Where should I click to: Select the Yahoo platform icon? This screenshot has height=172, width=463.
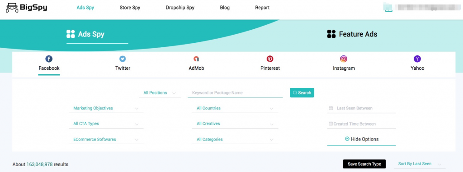click(417, 59)
